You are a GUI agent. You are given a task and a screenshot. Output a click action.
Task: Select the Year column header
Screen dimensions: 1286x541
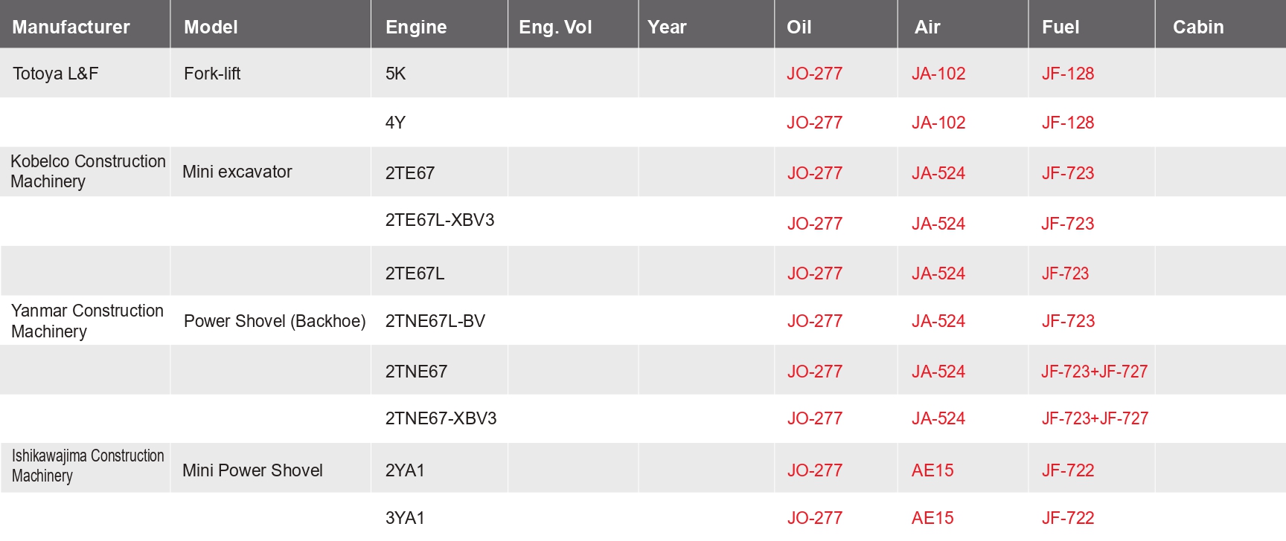pyautogui.click(x=667, y=27)
